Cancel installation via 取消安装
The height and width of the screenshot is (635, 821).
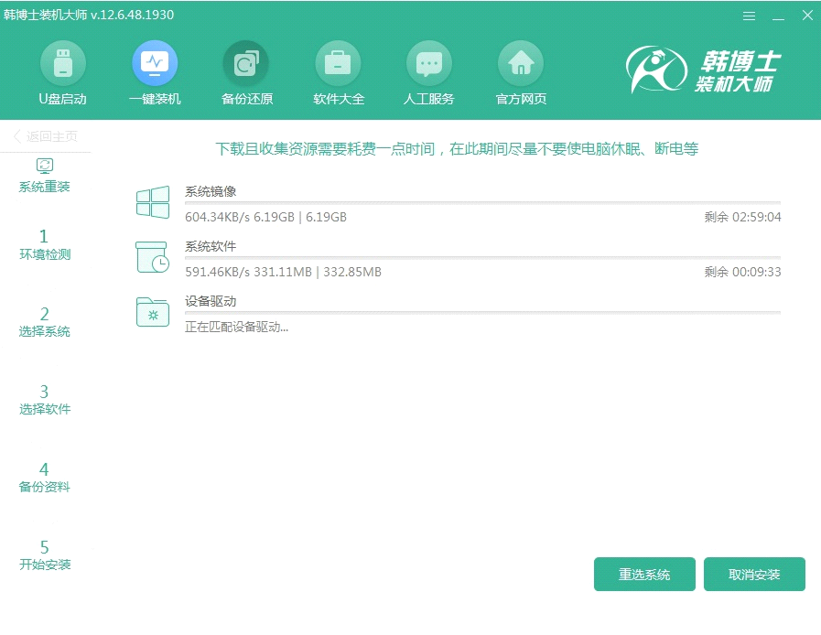coord(754,574)
